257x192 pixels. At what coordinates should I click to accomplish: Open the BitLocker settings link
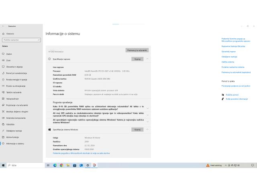point(233,46)
